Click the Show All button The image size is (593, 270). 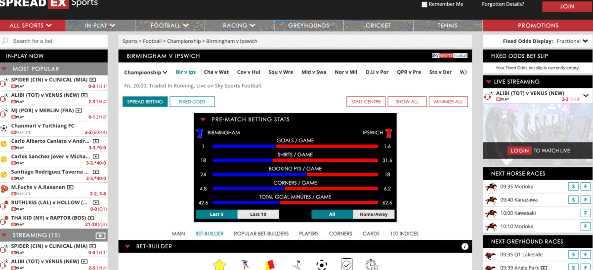pos(407,102)
